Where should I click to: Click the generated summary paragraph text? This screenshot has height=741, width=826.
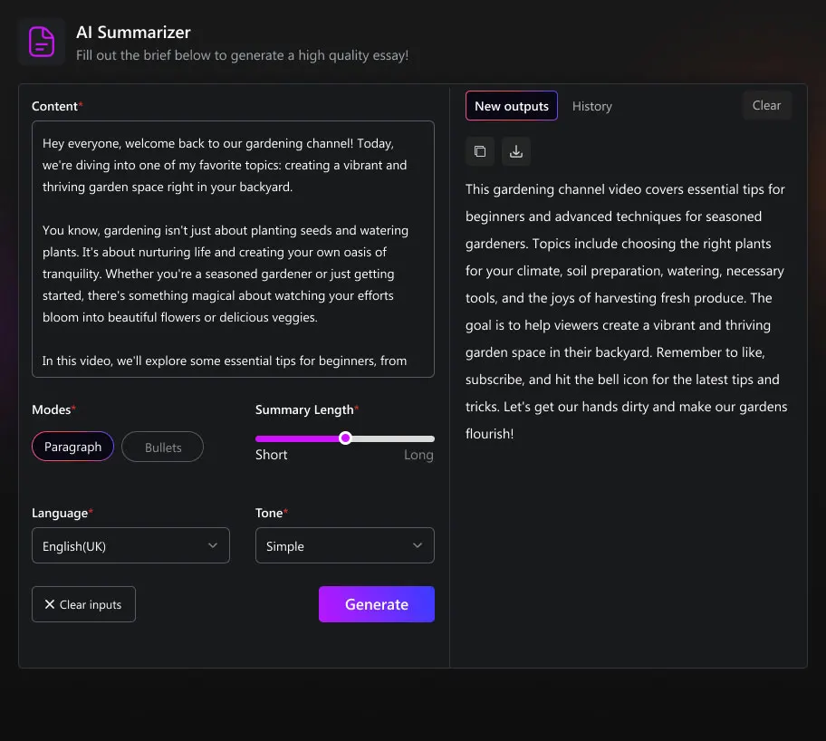point(626,312)
